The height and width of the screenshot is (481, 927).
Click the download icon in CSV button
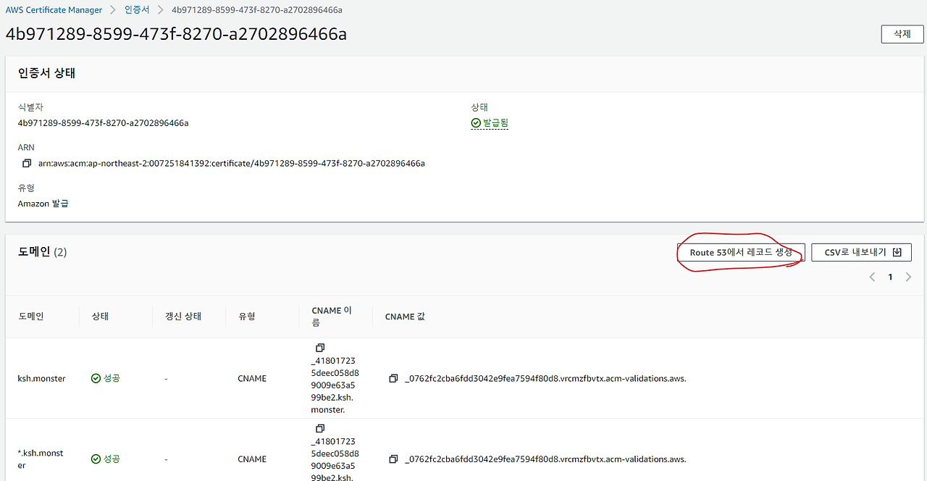click(x=897, y=252)
